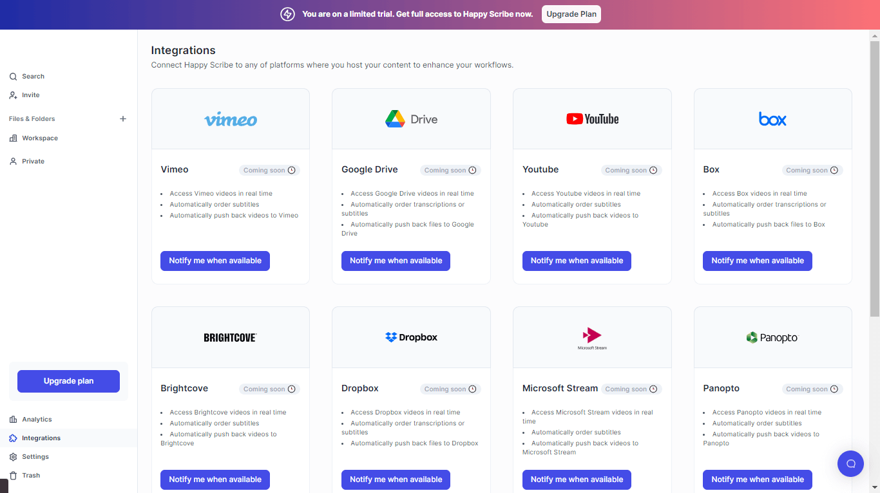This screenshot has height=493, width=880.
Task: Click Upgrade plan button in sidebar
Action: (x=68, y=381)
